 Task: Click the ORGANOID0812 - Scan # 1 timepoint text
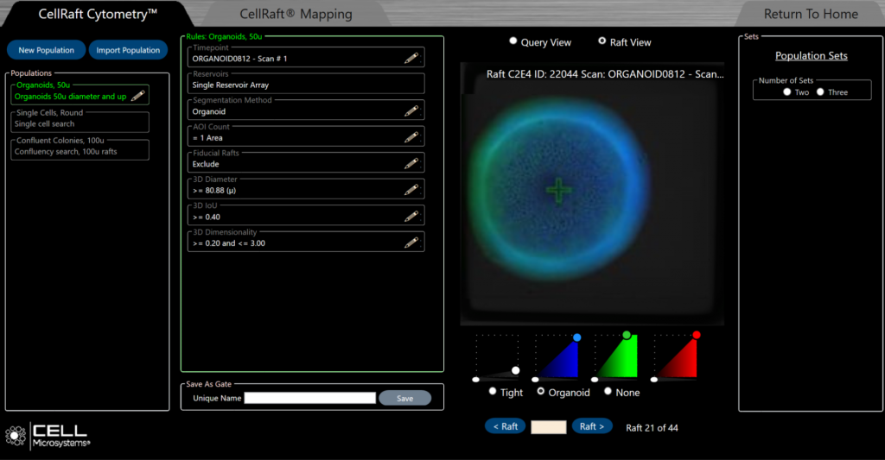click(239, 59)
